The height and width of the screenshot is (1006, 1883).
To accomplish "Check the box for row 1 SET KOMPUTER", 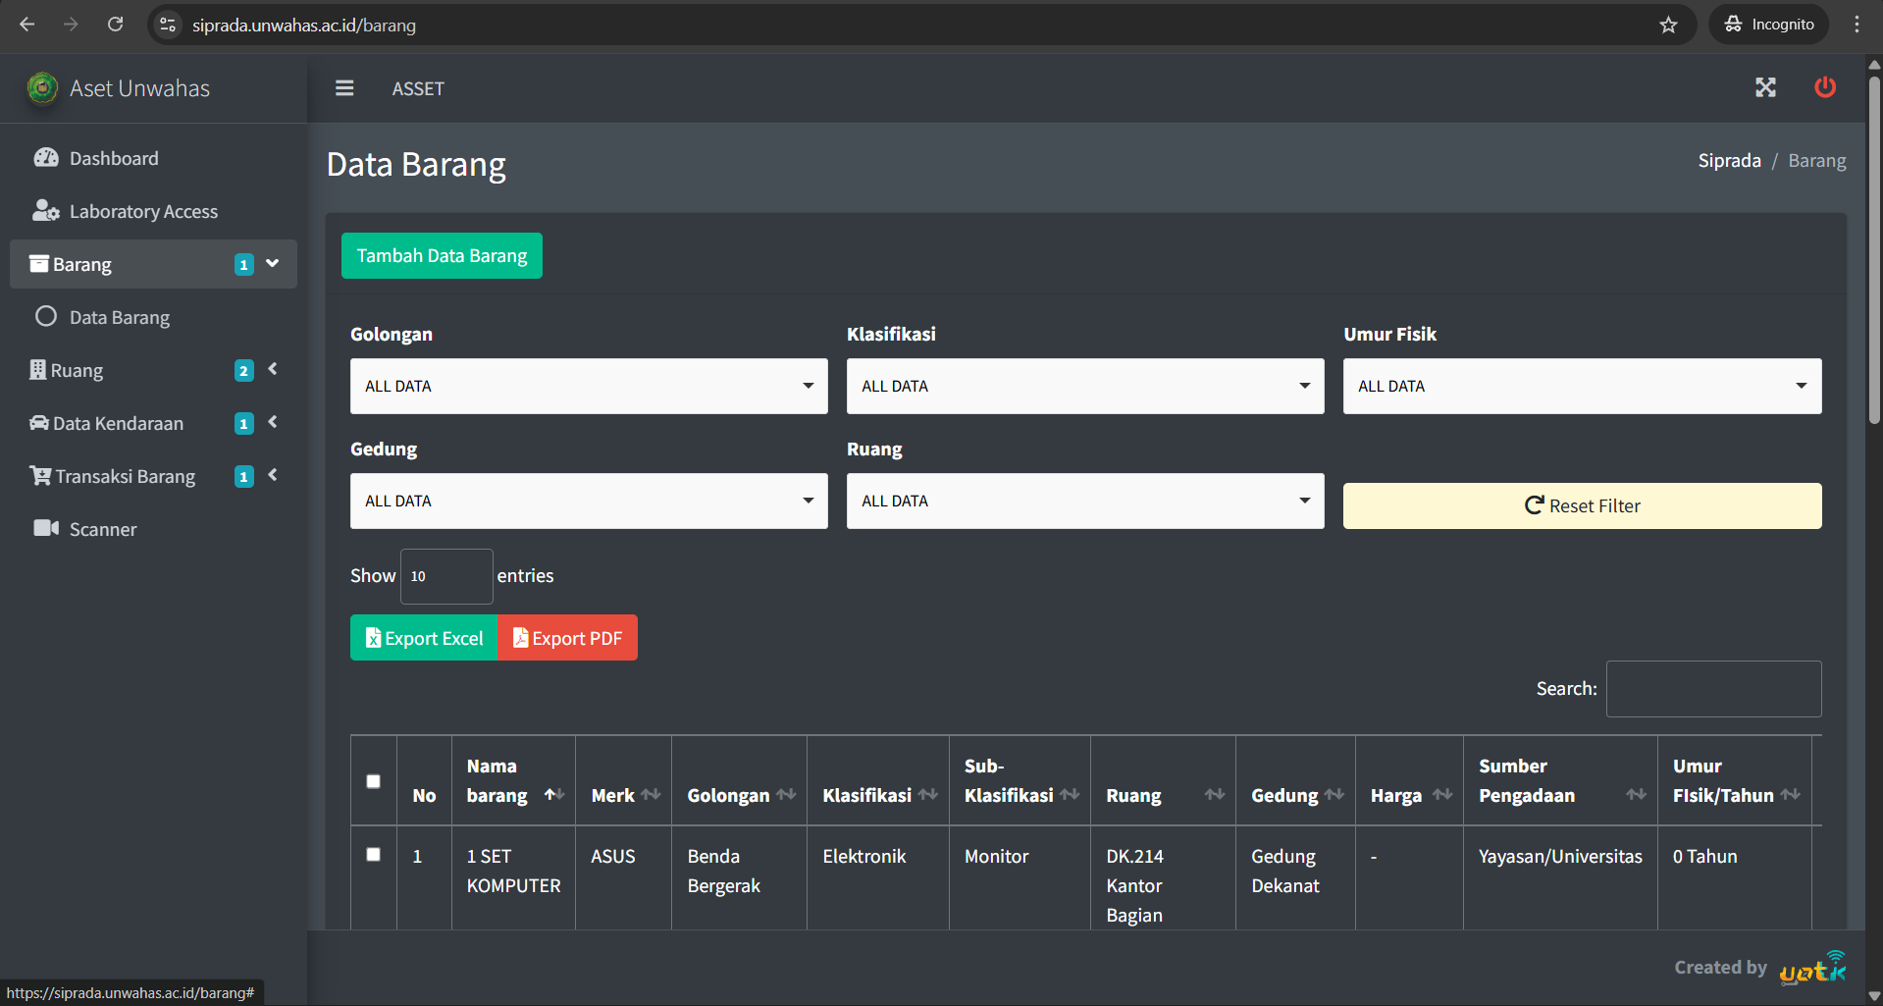I will (373, 854).
